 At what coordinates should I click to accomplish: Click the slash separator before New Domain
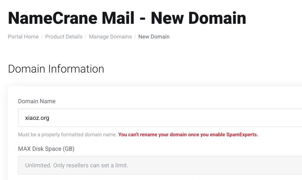coord(135,37)
